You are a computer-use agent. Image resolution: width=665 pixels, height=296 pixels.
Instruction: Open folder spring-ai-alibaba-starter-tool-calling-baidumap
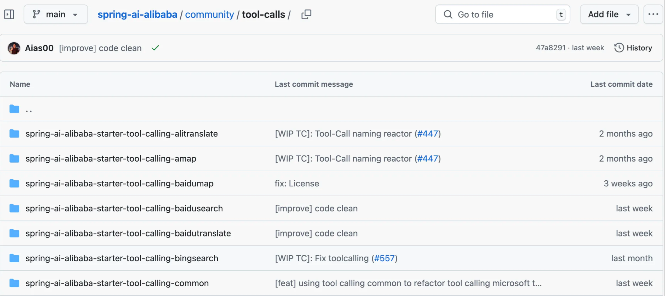click(x=119, y=183)
